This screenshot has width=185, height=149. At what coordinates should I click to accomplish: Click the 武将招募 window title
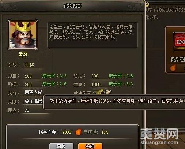[x=72, y=6]
